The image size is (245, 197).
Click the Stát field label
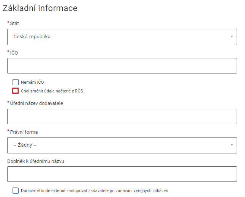(x=14, y=23)
